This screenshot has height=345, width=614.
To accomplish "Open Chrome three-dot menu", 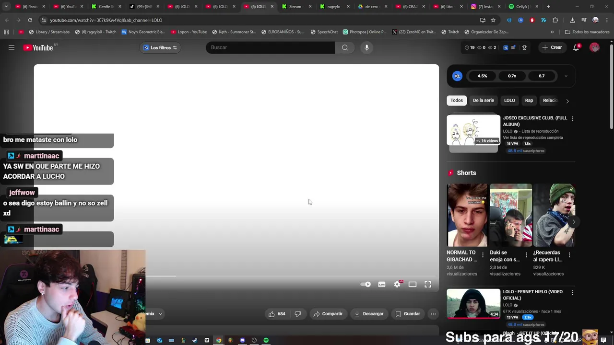I will [x=606, y=20].
